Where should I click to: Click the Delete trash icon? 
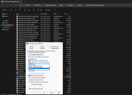pyautogui.click(x=34, y=10)
